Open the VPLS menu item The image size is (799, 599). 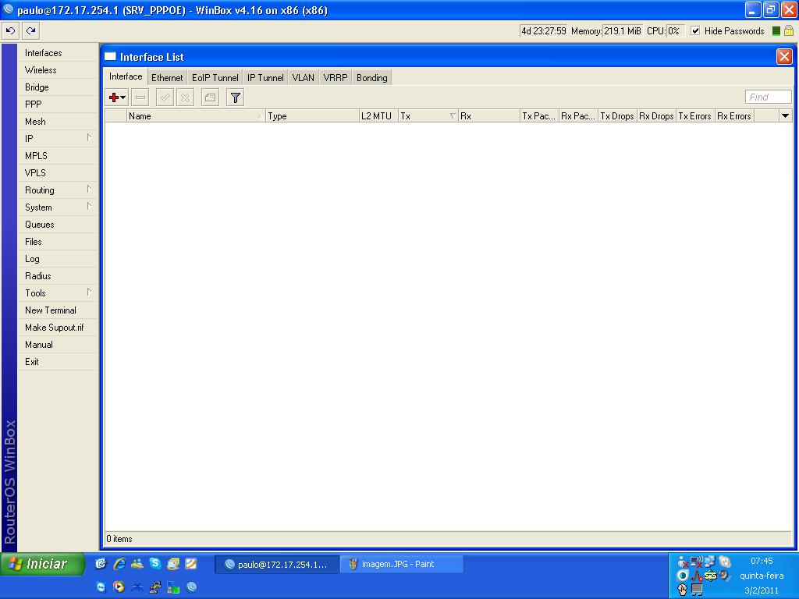(x=58, y=172)
